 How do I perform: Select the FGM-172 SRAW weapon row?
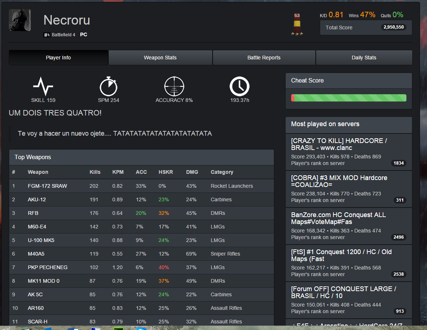coord(141,186)
